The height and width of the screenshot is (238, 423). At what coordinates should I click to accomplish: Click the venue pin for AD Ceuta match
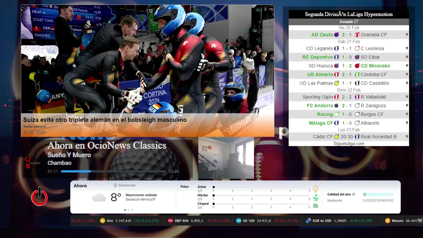tap(407, 35)
